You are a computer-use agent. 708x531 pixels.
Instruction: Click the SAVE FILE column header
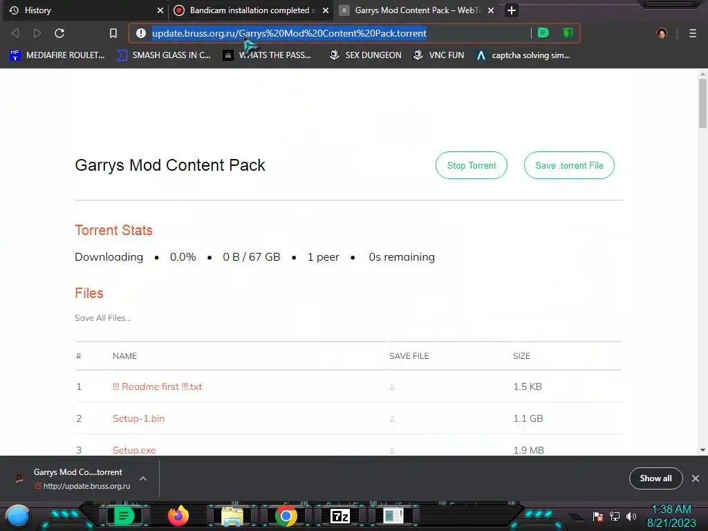click(409, 356)
